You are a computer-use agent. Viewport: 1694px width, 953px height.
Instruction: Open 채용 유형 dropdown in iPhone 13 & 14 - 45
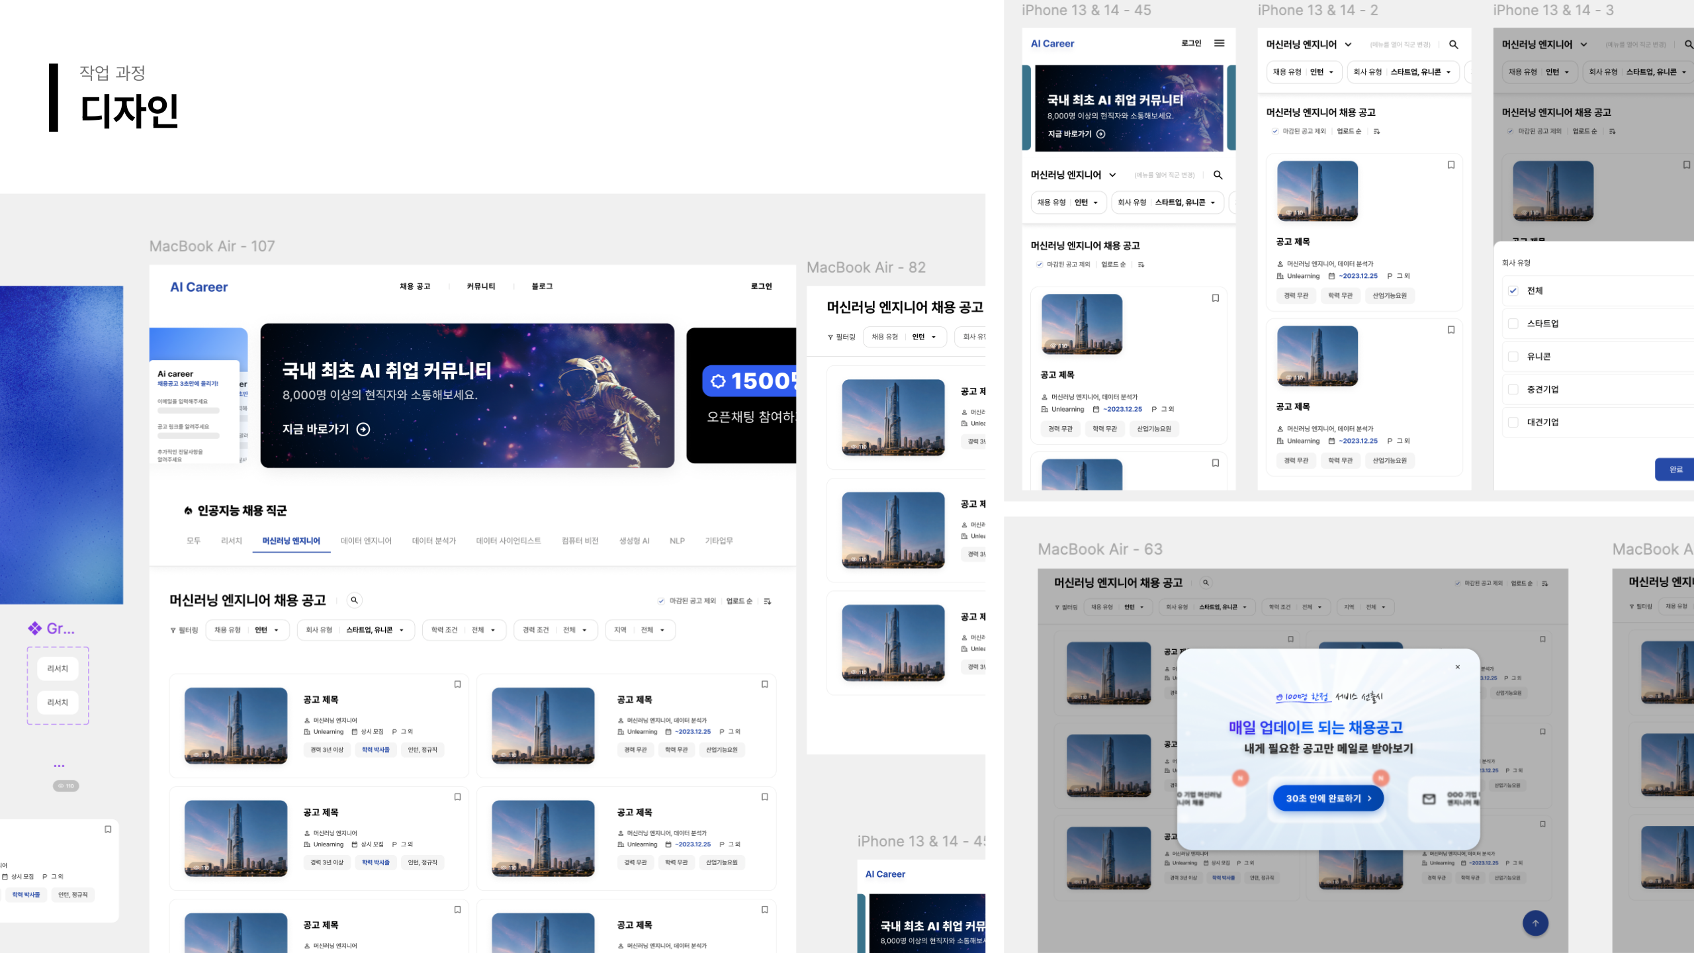click(x=1069, y=203)
